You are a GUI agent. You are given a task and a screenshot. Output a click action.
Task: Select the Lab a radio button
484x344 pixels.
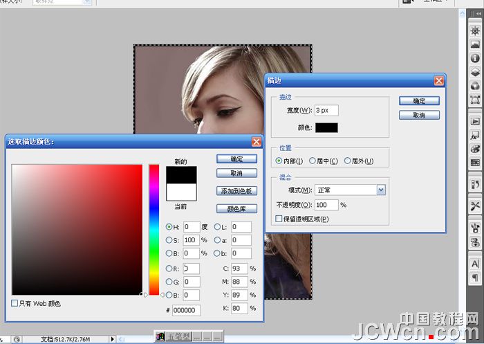pos(217,240)
